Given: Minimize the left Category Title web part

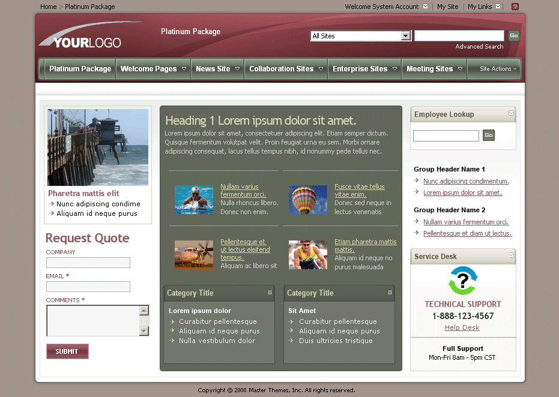Looking at the screenshot, I should [270, 293].
